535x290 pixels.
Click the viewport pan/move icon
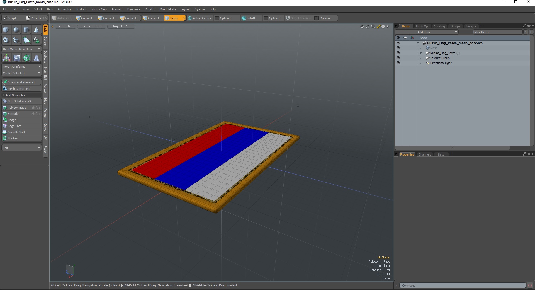[362, 26]
